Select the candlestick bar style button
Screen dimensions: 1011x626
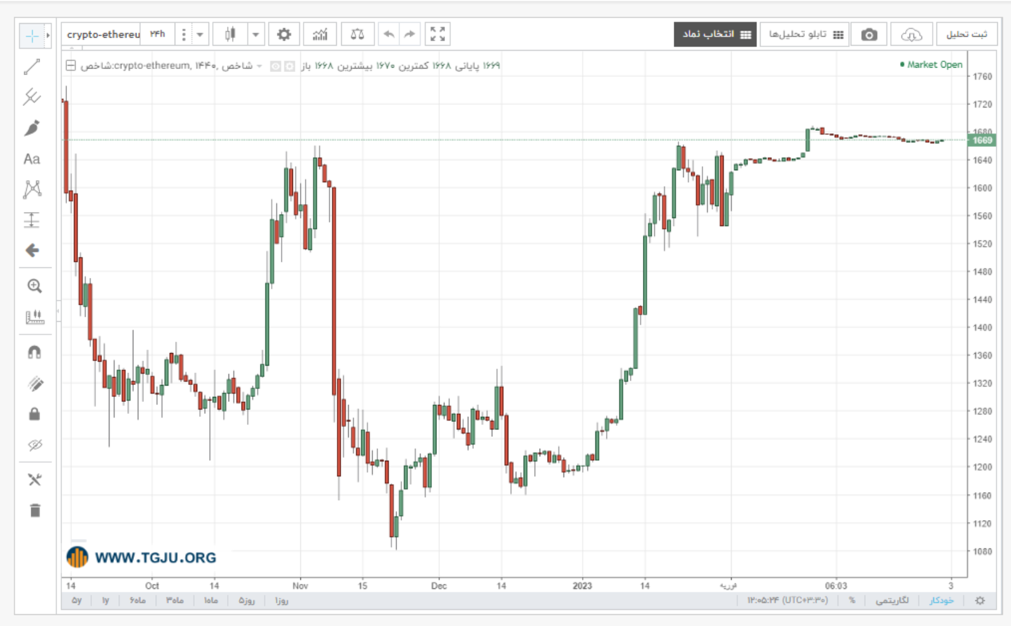click(230, 34)
